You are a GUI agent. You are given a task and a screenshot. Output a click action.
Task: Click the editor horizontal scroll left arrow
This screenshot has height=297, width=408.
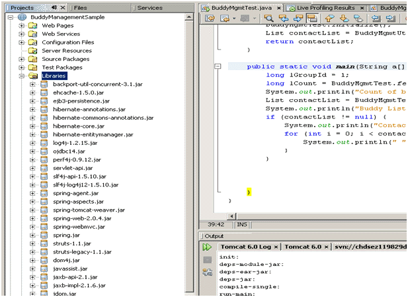click(x=232, y=216)
